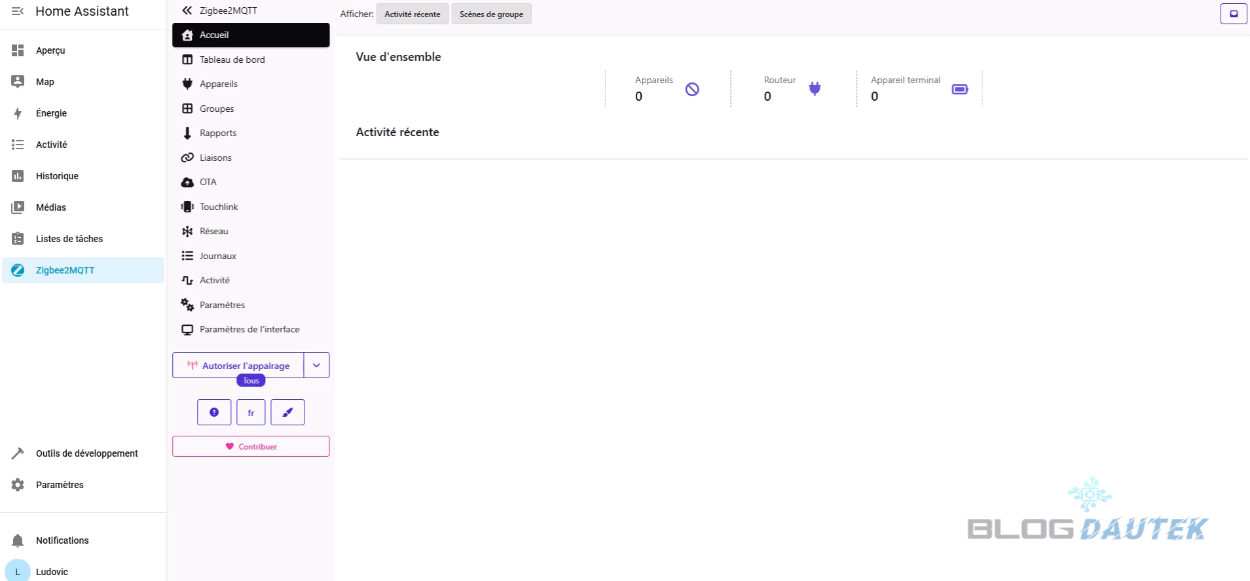Open the Ludovic user profile
Viewport: 1250px width, 581px height.
point(51,571)
